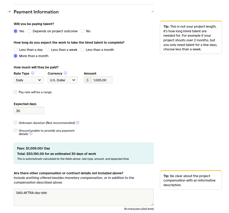
Task: Select the Yes paying talent option
Action: pyautogui.click(x=16, y=31)
